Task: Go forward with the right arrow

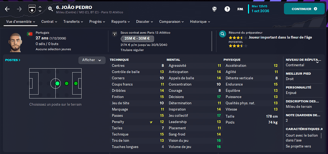Action: 19,9
